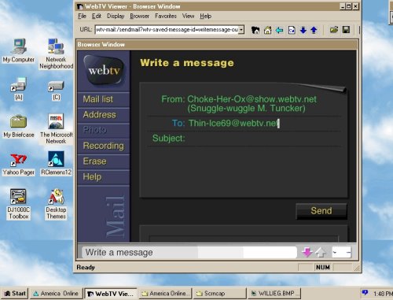Click the pink down arrow in status bar

pyautogui.click(x=307, y=252)
